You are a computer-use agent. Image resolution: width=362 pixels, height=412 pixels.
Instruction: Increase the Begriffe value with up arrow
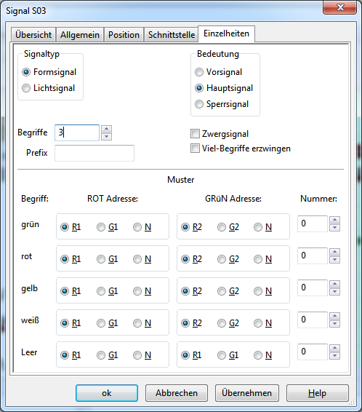(107, 129)
